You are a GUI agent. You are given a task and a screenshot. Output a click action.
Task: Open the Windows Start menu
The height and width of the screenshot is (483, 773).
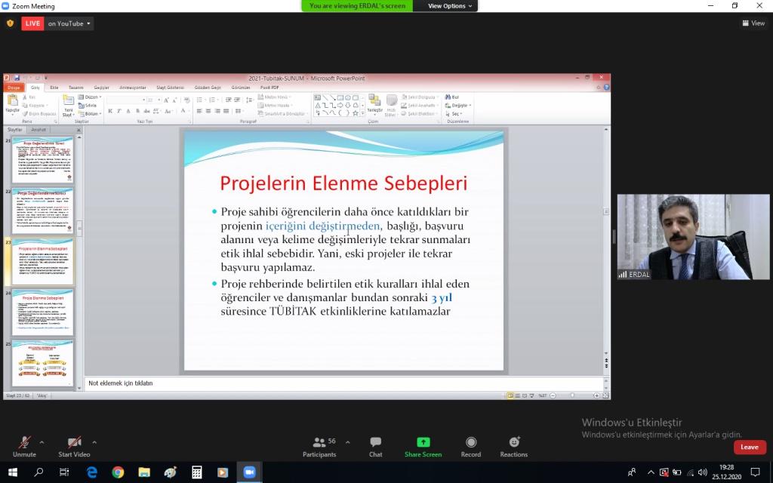13,472
